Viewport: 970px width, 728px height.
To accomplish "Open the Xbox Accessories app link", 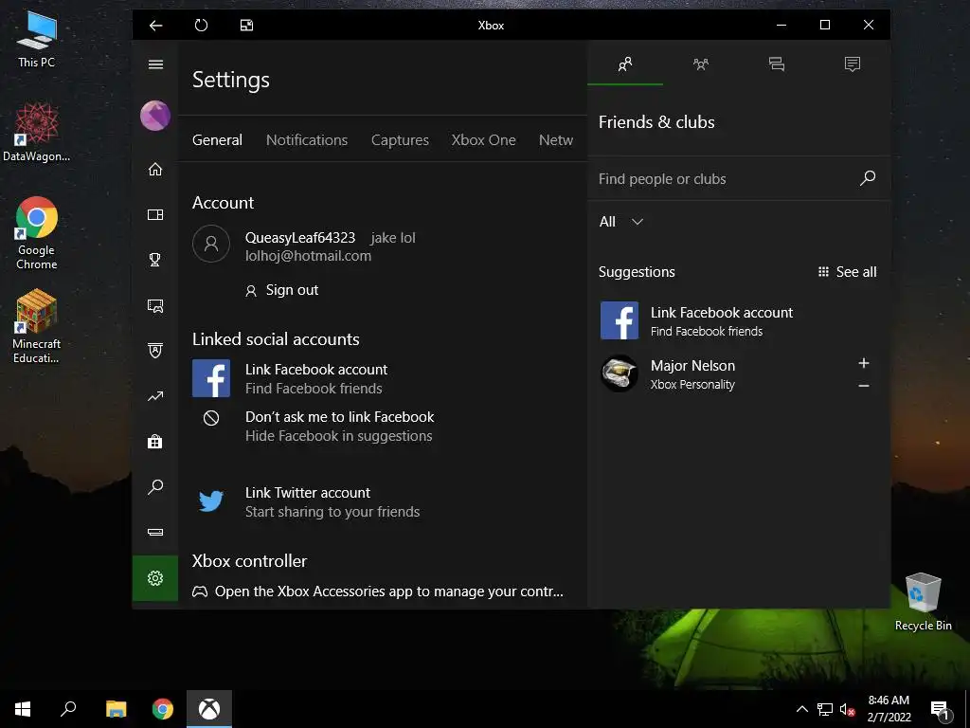I will click(x=378, y=591).
